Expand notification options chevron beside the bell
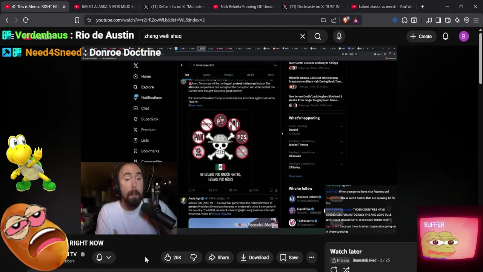The width and height of the screenshot is (483, 272). (109, 258)
